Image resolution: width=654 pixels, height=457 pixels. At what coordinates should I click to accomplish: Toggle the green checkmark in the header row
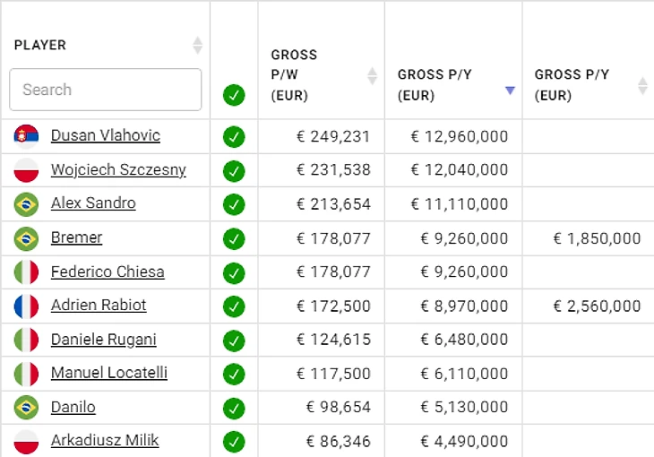[x=234, y=94]
